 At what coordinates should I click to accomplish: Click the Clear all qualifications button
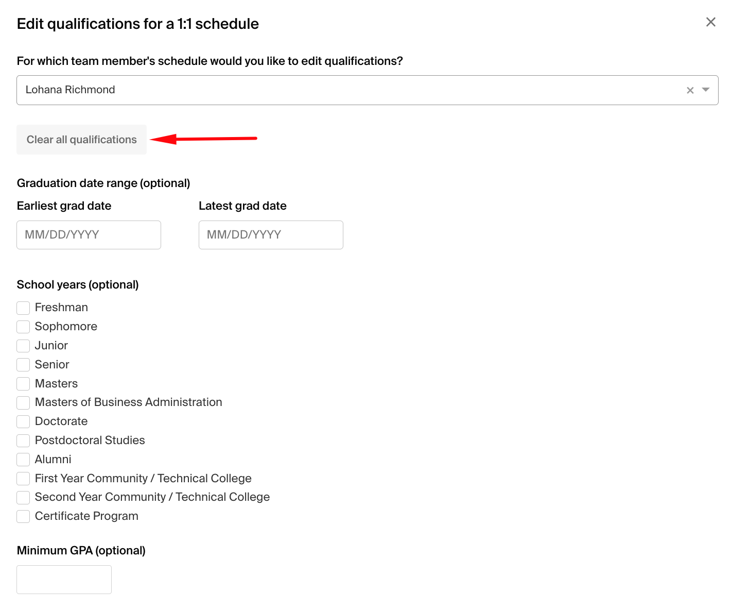point(81,139)
